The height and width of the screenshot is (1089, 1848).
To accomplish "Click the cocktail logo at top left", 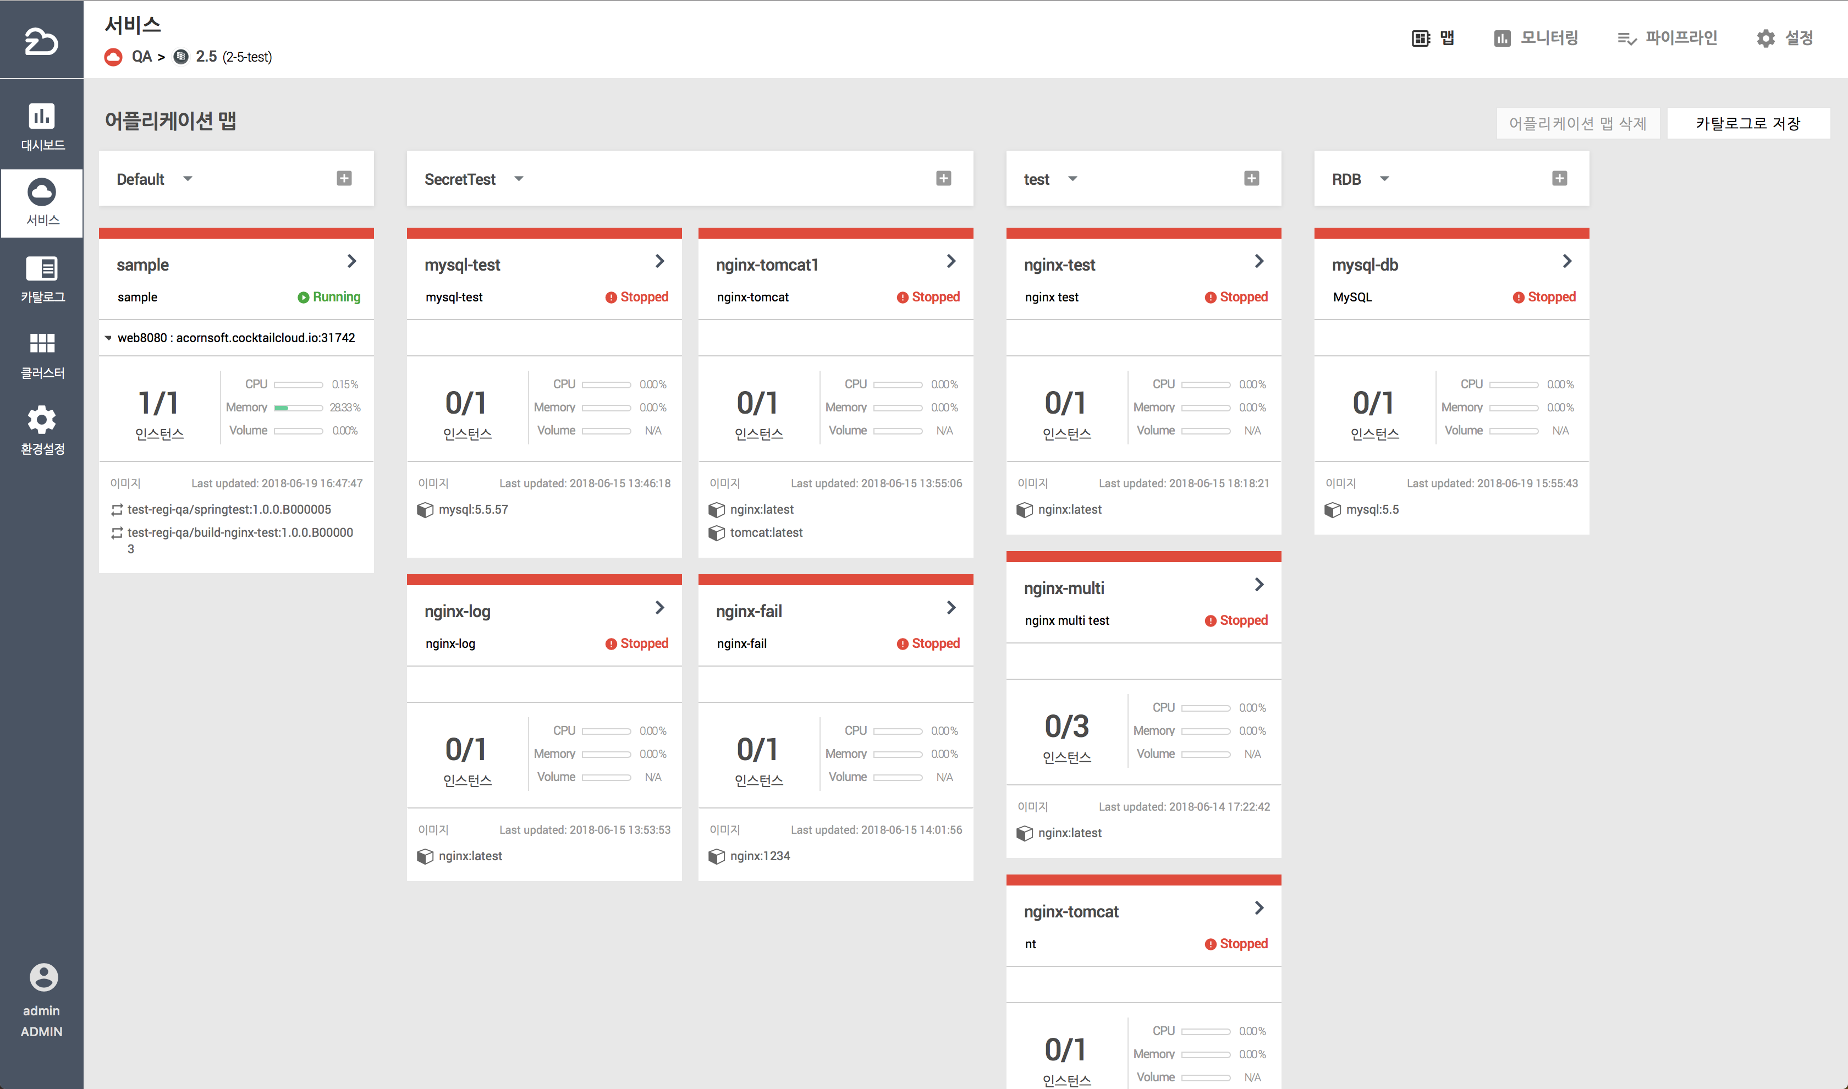I will [x=41, y=40].
